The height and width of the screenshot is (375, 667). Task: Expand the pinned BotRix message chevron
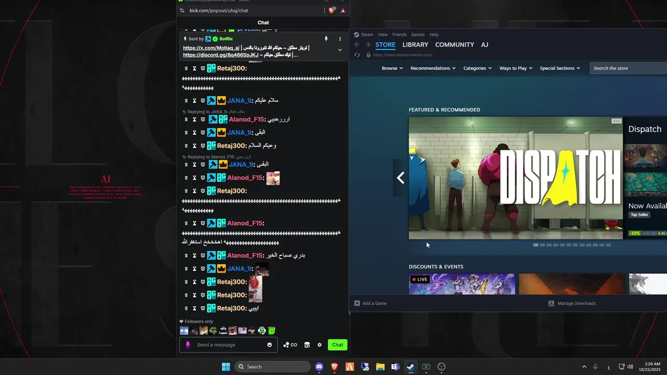pos(340,50)
